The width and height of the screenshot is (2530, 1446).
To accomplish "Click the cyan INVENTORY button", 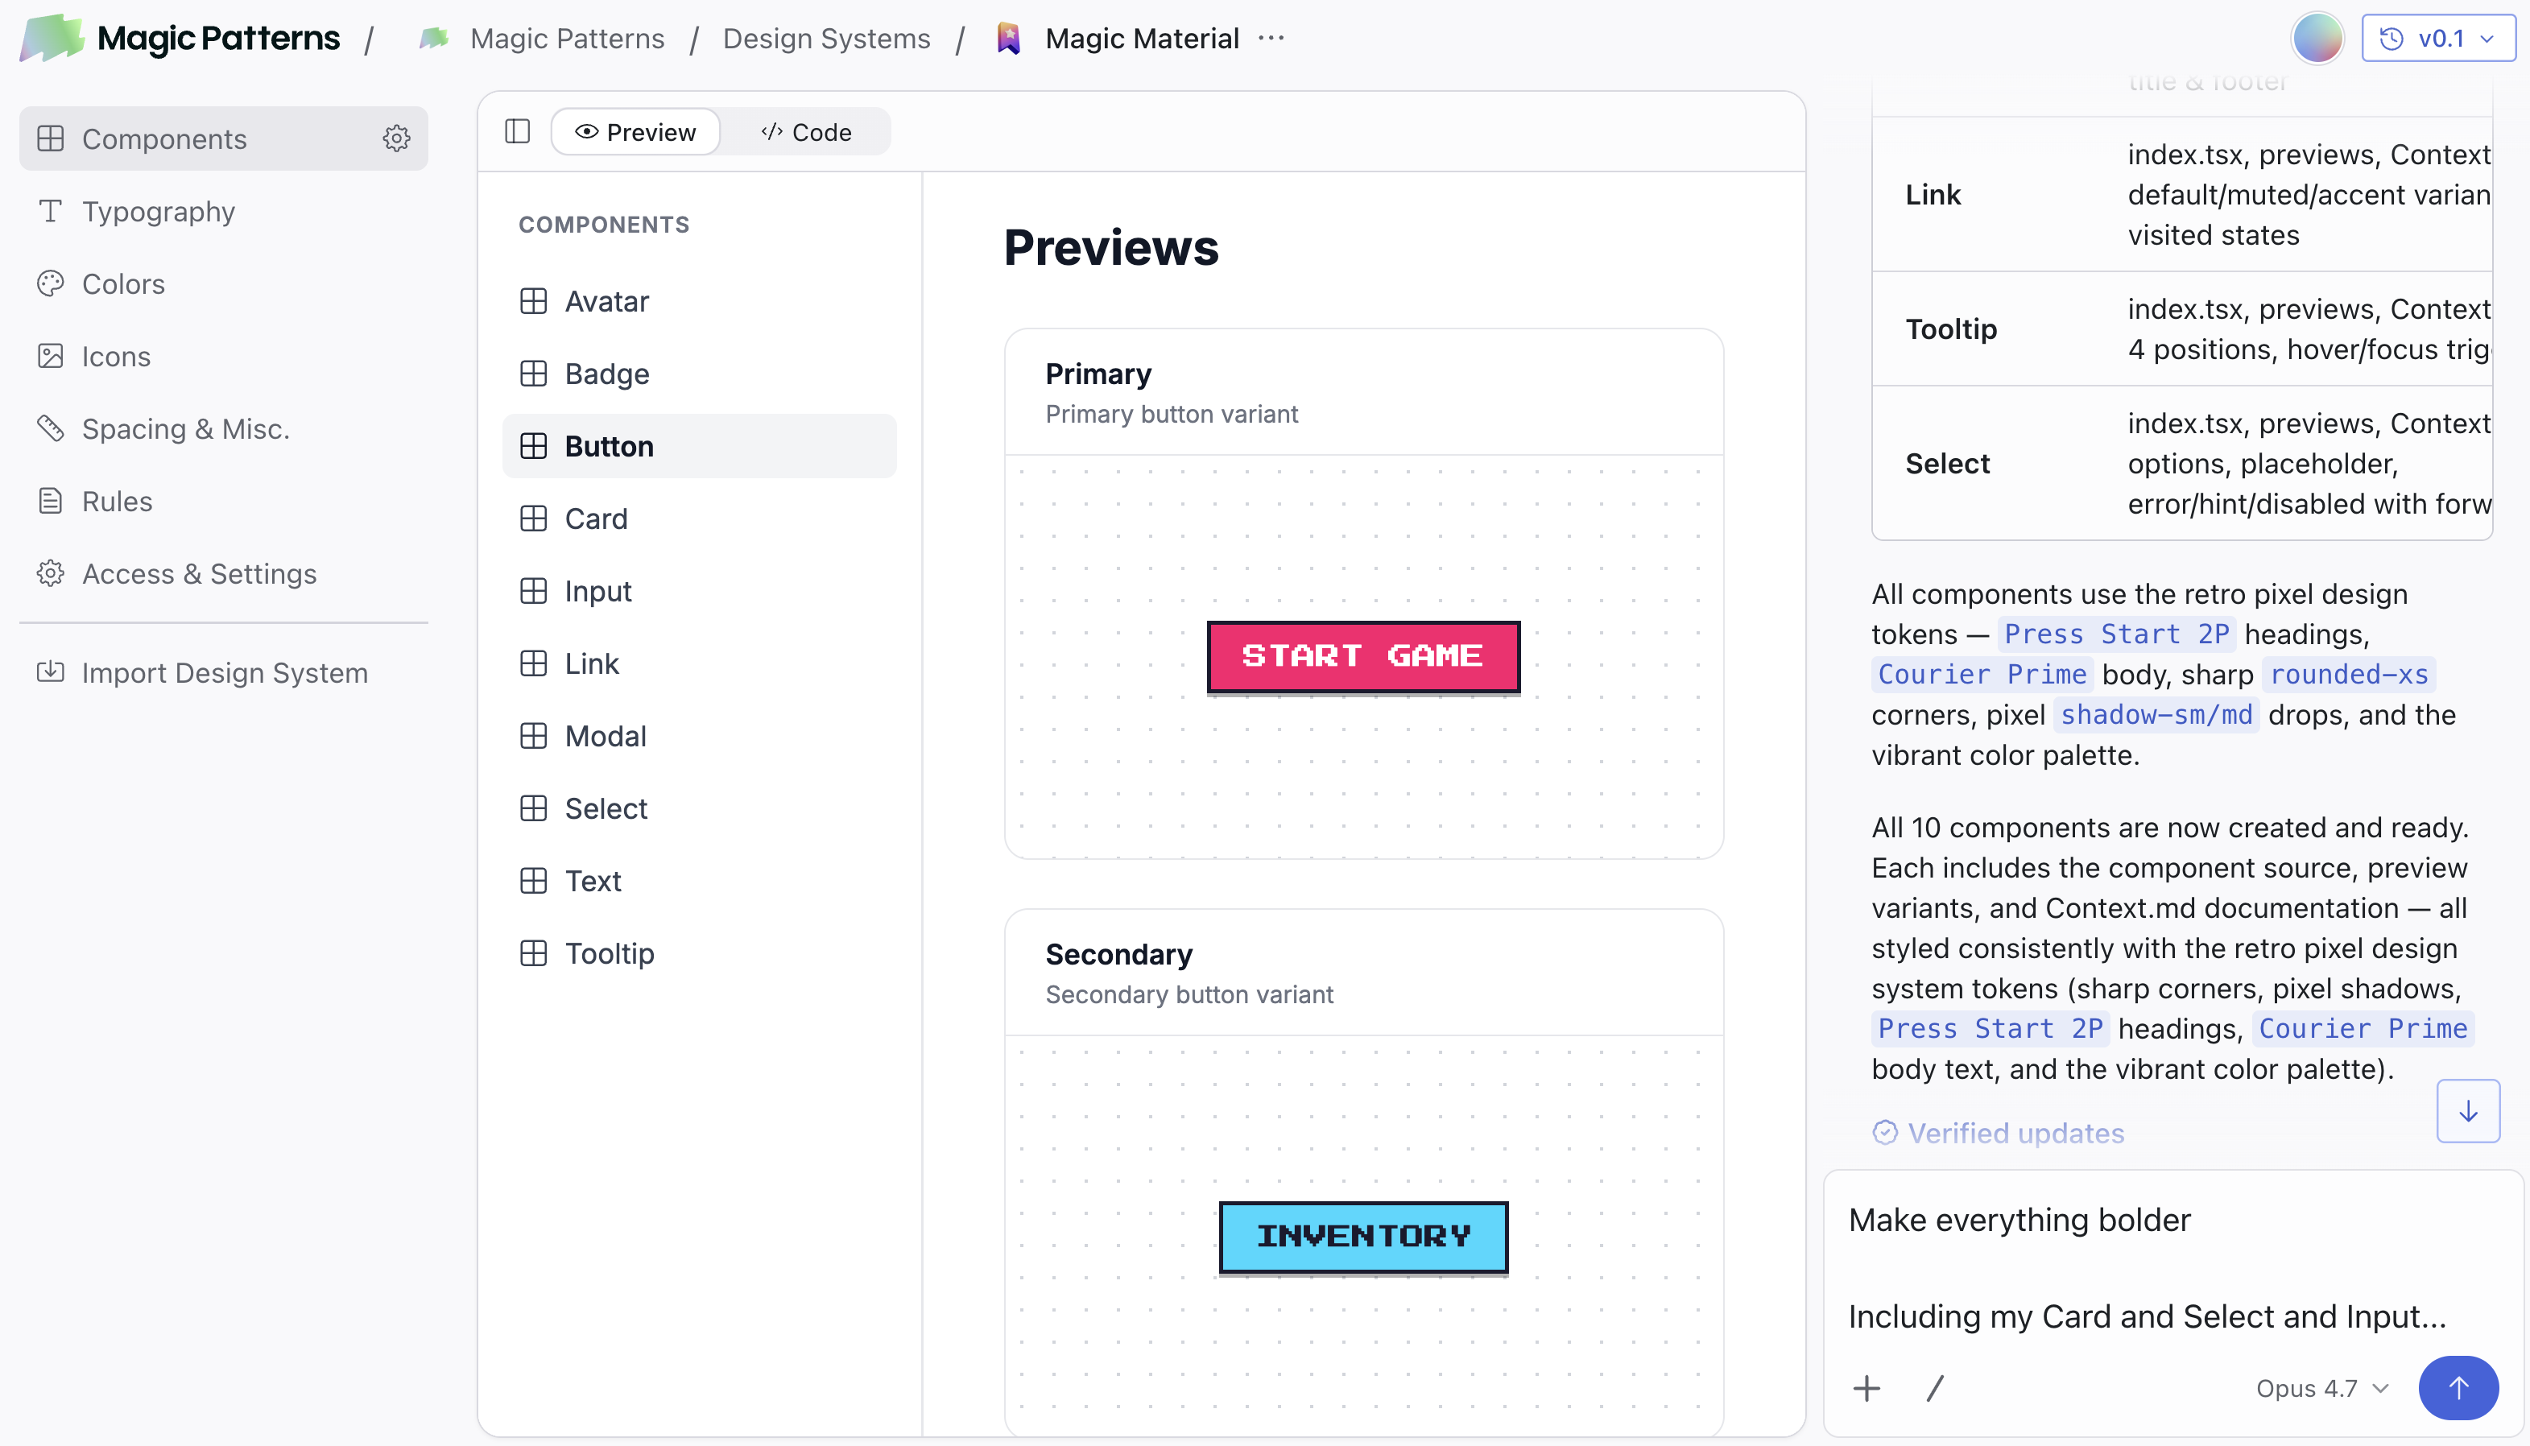I will (x=1363, y=1237).
